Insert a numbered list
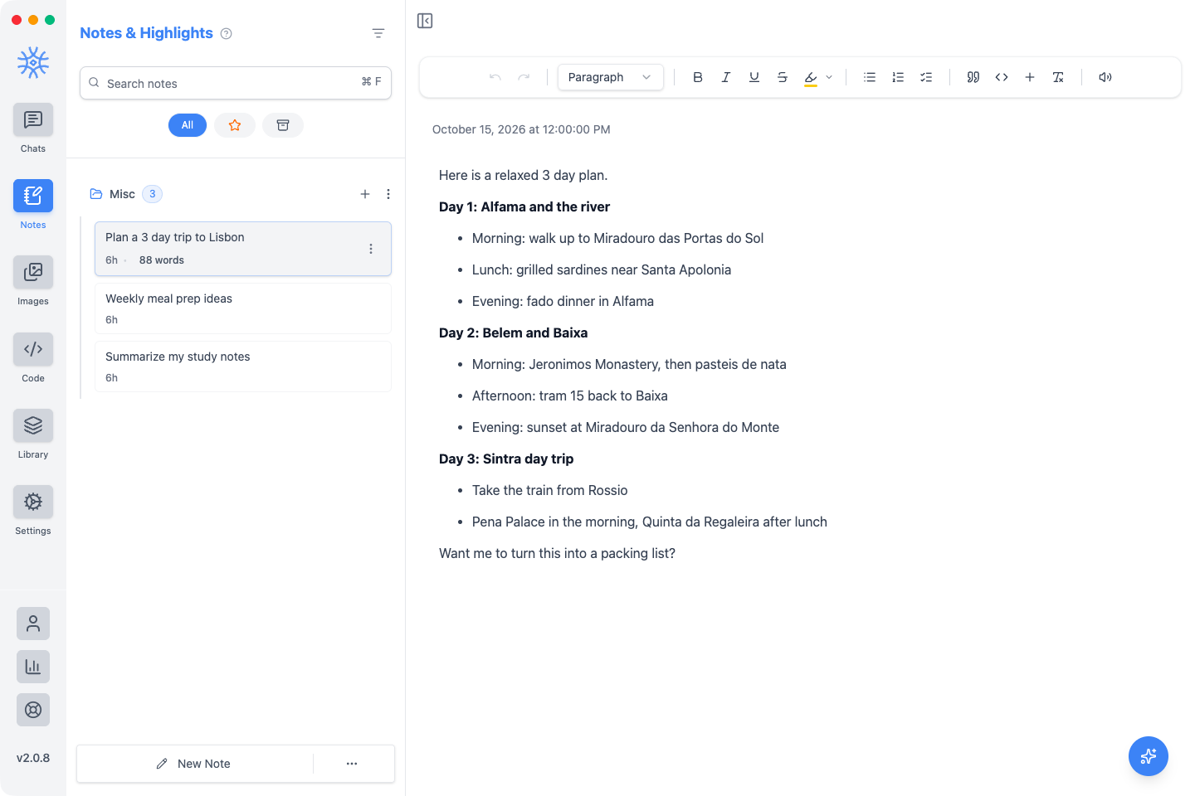 898,77
